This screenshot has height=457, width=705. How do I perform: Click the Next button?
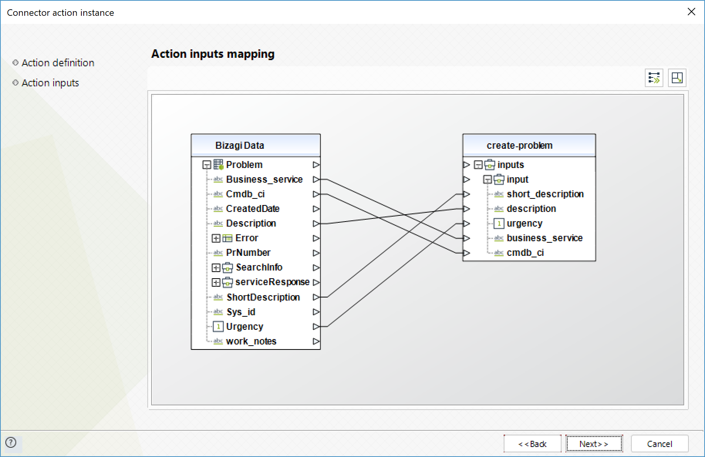click(x=594, y=444)
